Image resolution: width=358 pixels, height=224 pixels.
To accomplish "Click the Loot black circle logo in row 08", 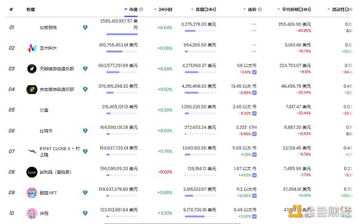I will (x=32, y=172).
